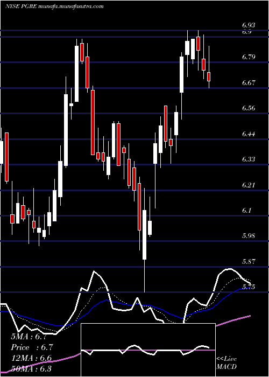Click the 6.79 price label
Screen dimensions: 269x377
click(249, 57)
